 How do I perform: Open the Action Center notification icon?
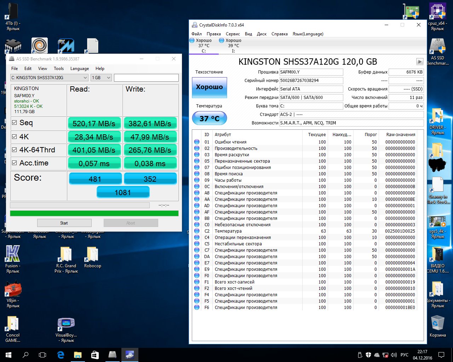click(x=441, y=355)
